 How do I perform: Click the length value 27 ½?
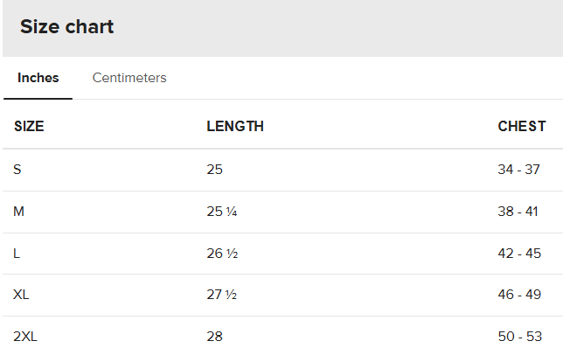(221, 295)
